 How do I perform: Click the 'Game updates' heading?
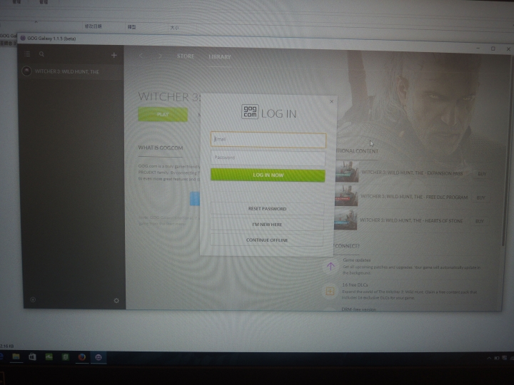tap(357, 260)
